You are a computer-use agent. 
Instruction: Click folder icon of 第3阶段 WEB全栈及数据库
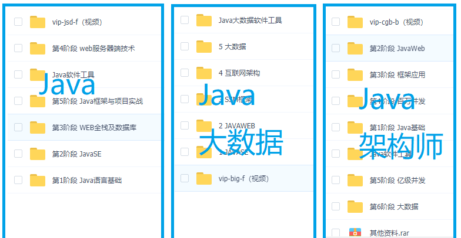(38, 128)
